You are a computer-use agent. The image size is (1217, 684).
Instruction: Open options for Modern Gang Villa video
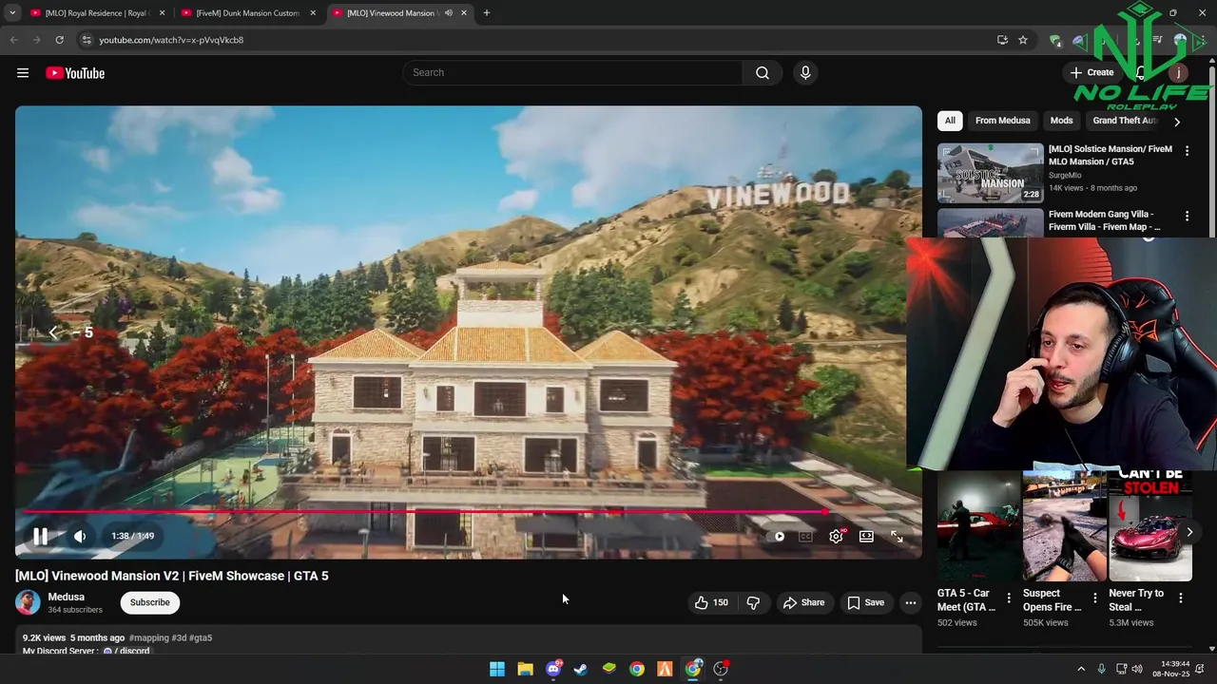coord(1187,217)
